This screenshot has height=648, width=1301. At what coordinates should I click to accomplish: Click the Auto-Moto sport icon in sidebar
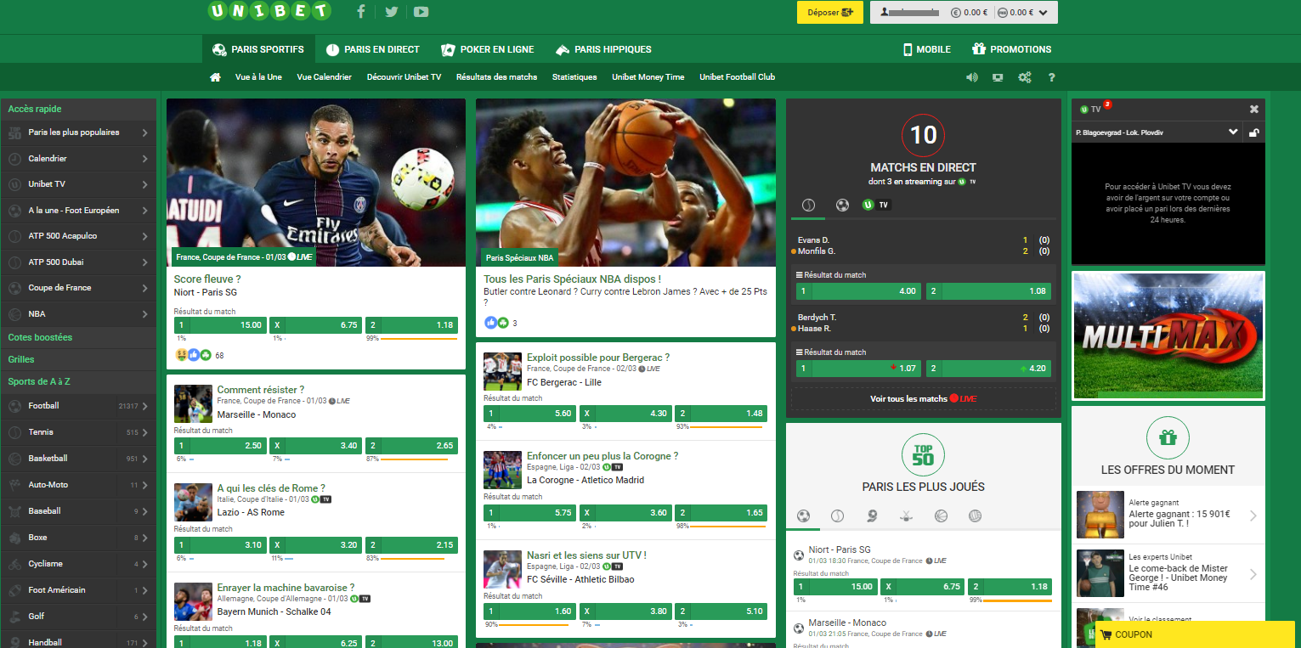point(14,485)
